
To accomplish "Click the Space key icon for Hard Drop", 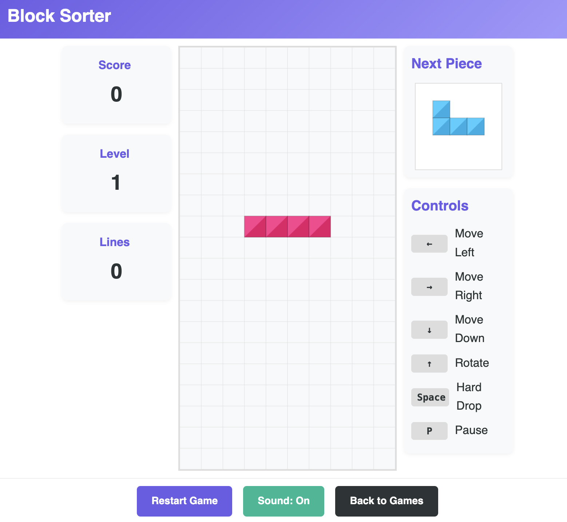I will [x=430, y=397].
